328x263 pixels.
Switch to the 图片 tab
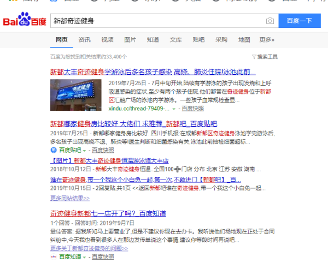tap(130, 40)
